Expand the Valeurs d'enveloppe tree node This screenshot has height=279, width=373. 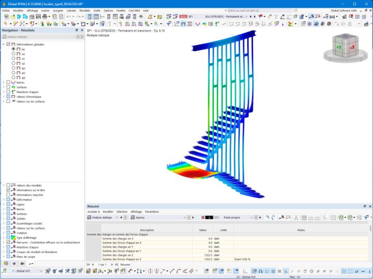pos(4,97)
